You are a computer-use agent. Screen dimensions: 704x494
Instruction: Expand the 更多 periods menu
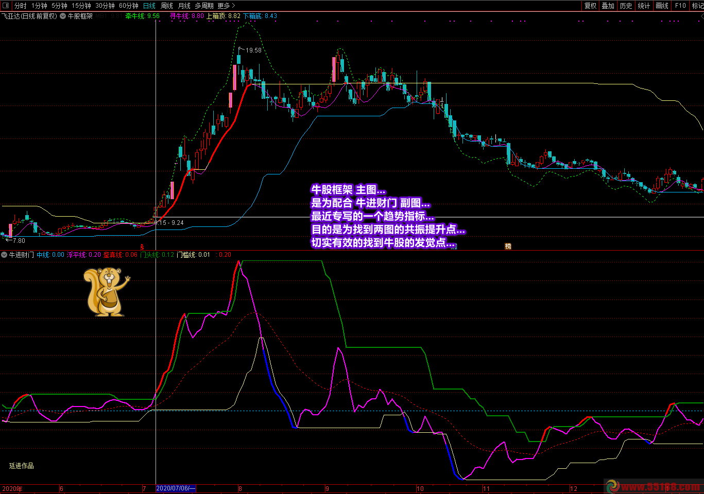[226, 6]
